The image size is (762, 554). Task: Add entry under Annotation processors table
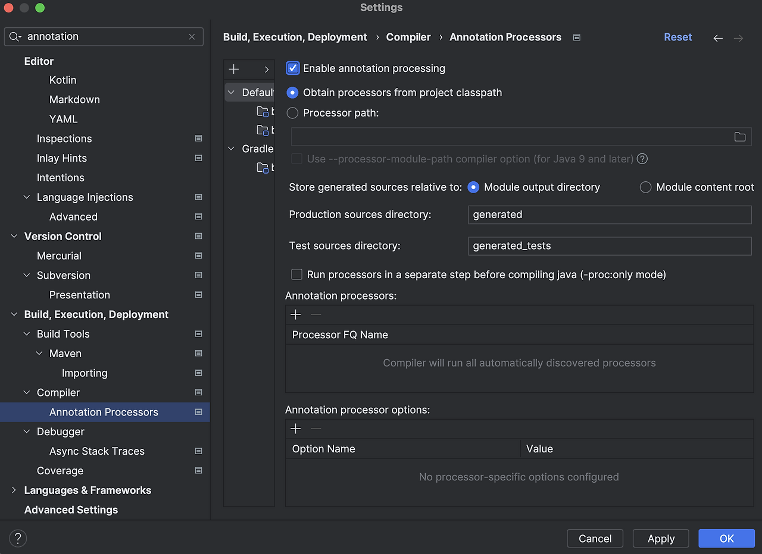pos(296,314)
